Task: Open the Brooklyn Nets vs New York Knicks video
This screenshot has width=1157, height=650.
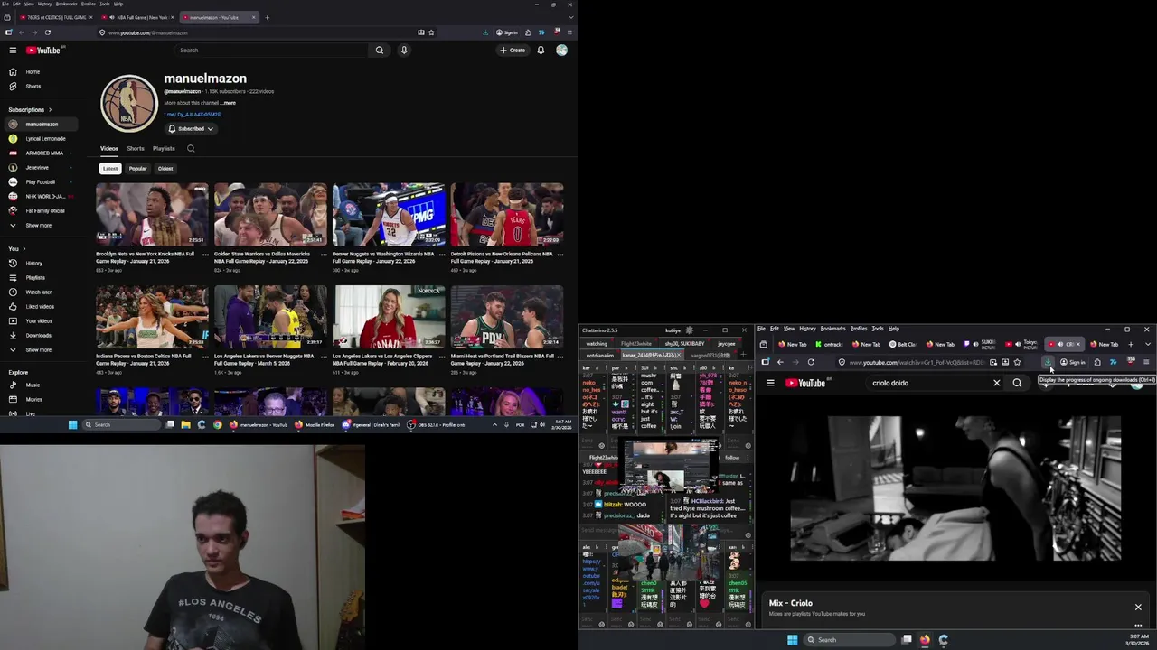Action: (x=152, y=214)
